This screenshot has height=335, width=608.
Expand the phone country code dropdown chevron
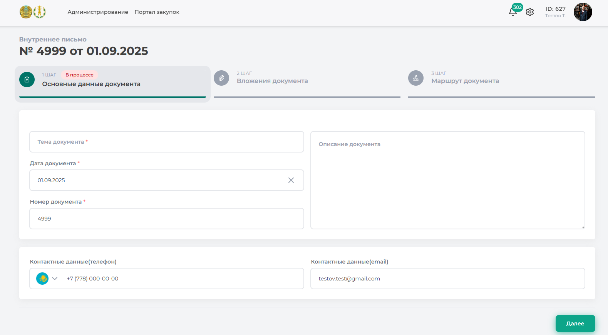[x=55, y=279]
